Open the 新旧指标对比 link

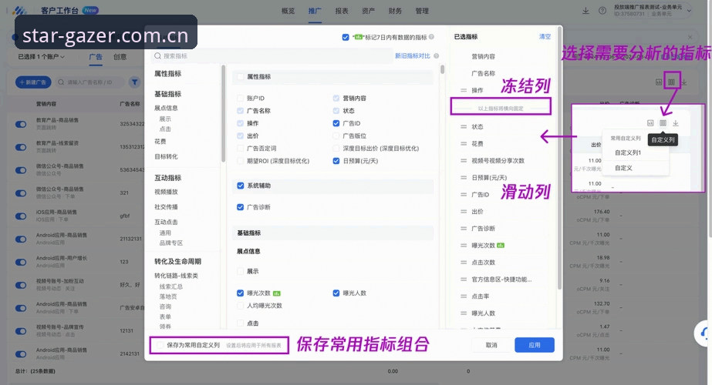[x=412, y=55]
